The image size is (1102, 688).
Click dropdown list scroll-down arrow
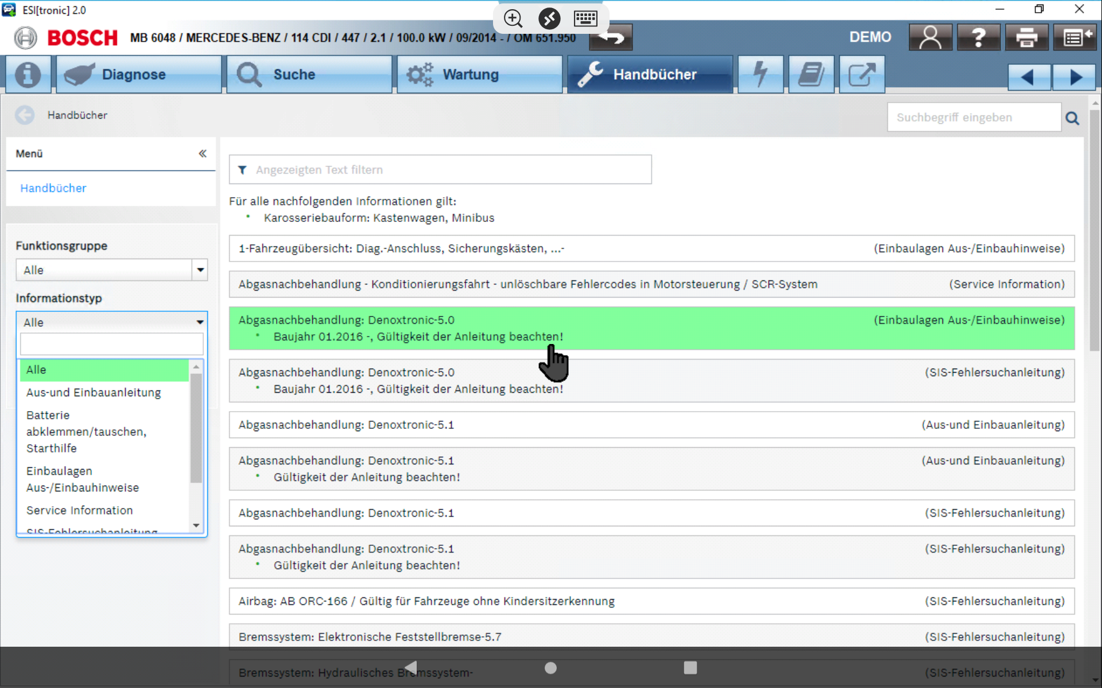pos(196,525)
